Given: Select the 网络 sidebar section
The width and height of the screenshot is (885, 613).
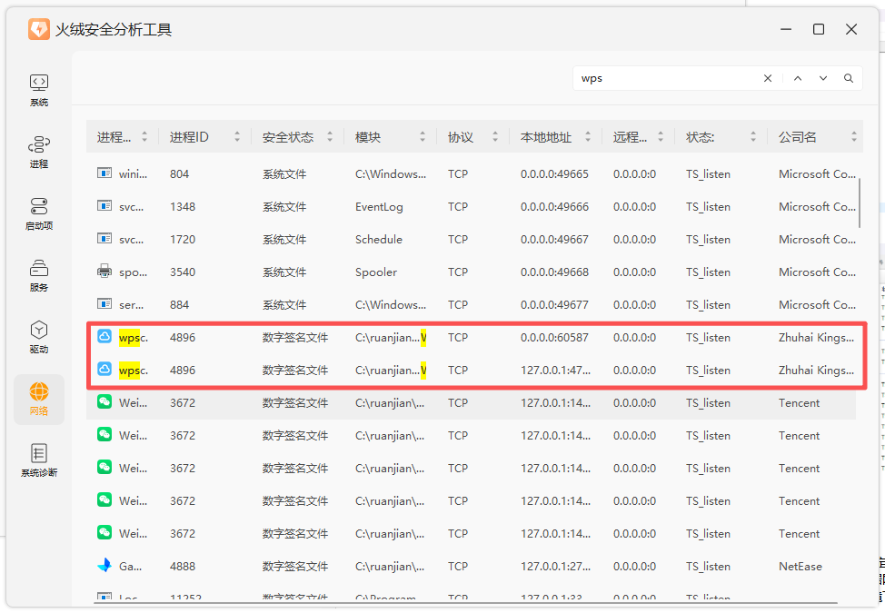Looking at the screenshot, I should pos(39,400).
